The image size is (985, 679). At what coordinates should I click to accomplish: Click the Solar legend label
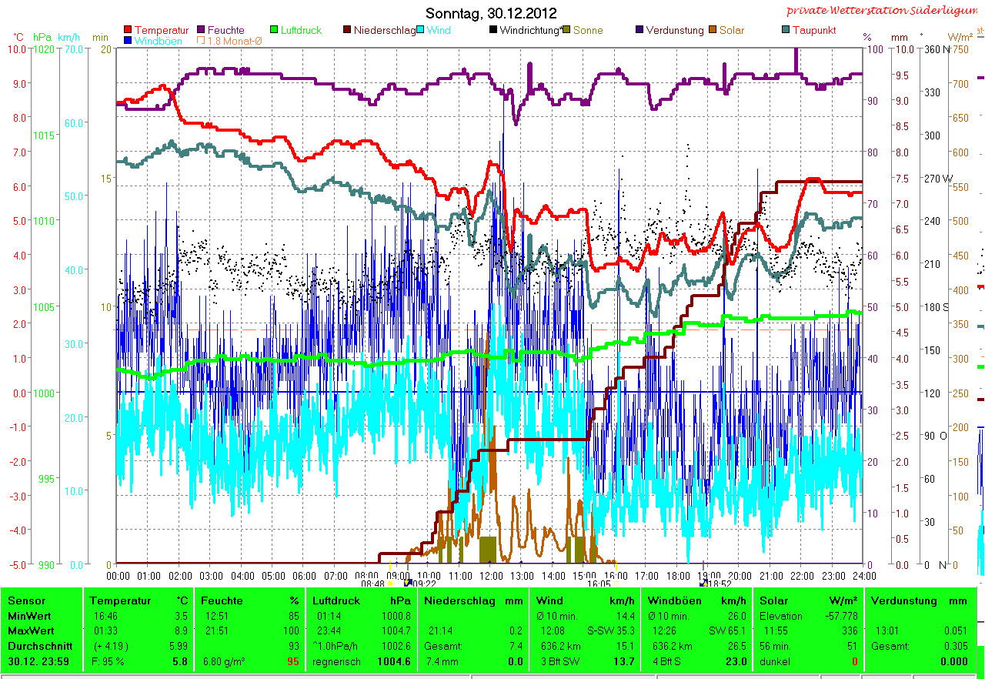click(x=732, y=30)
